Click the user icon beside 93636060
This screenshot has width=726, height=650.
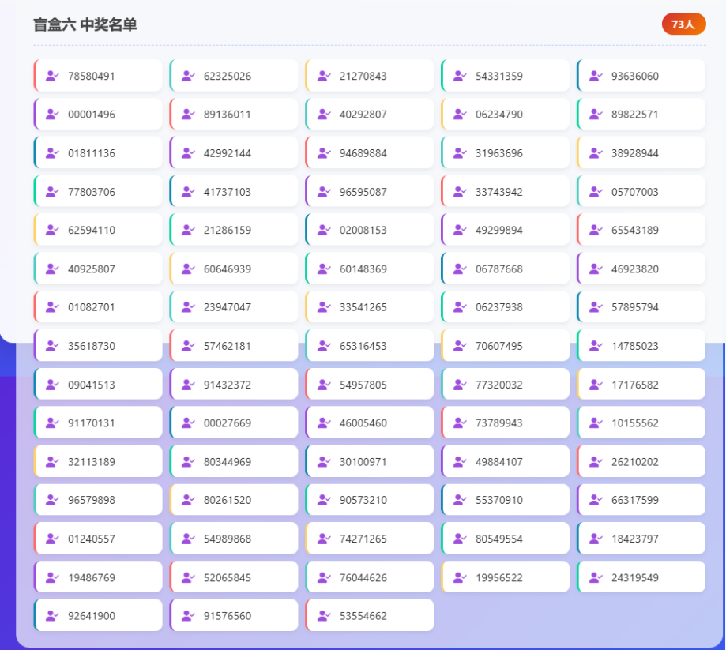[x=596, y=76]
